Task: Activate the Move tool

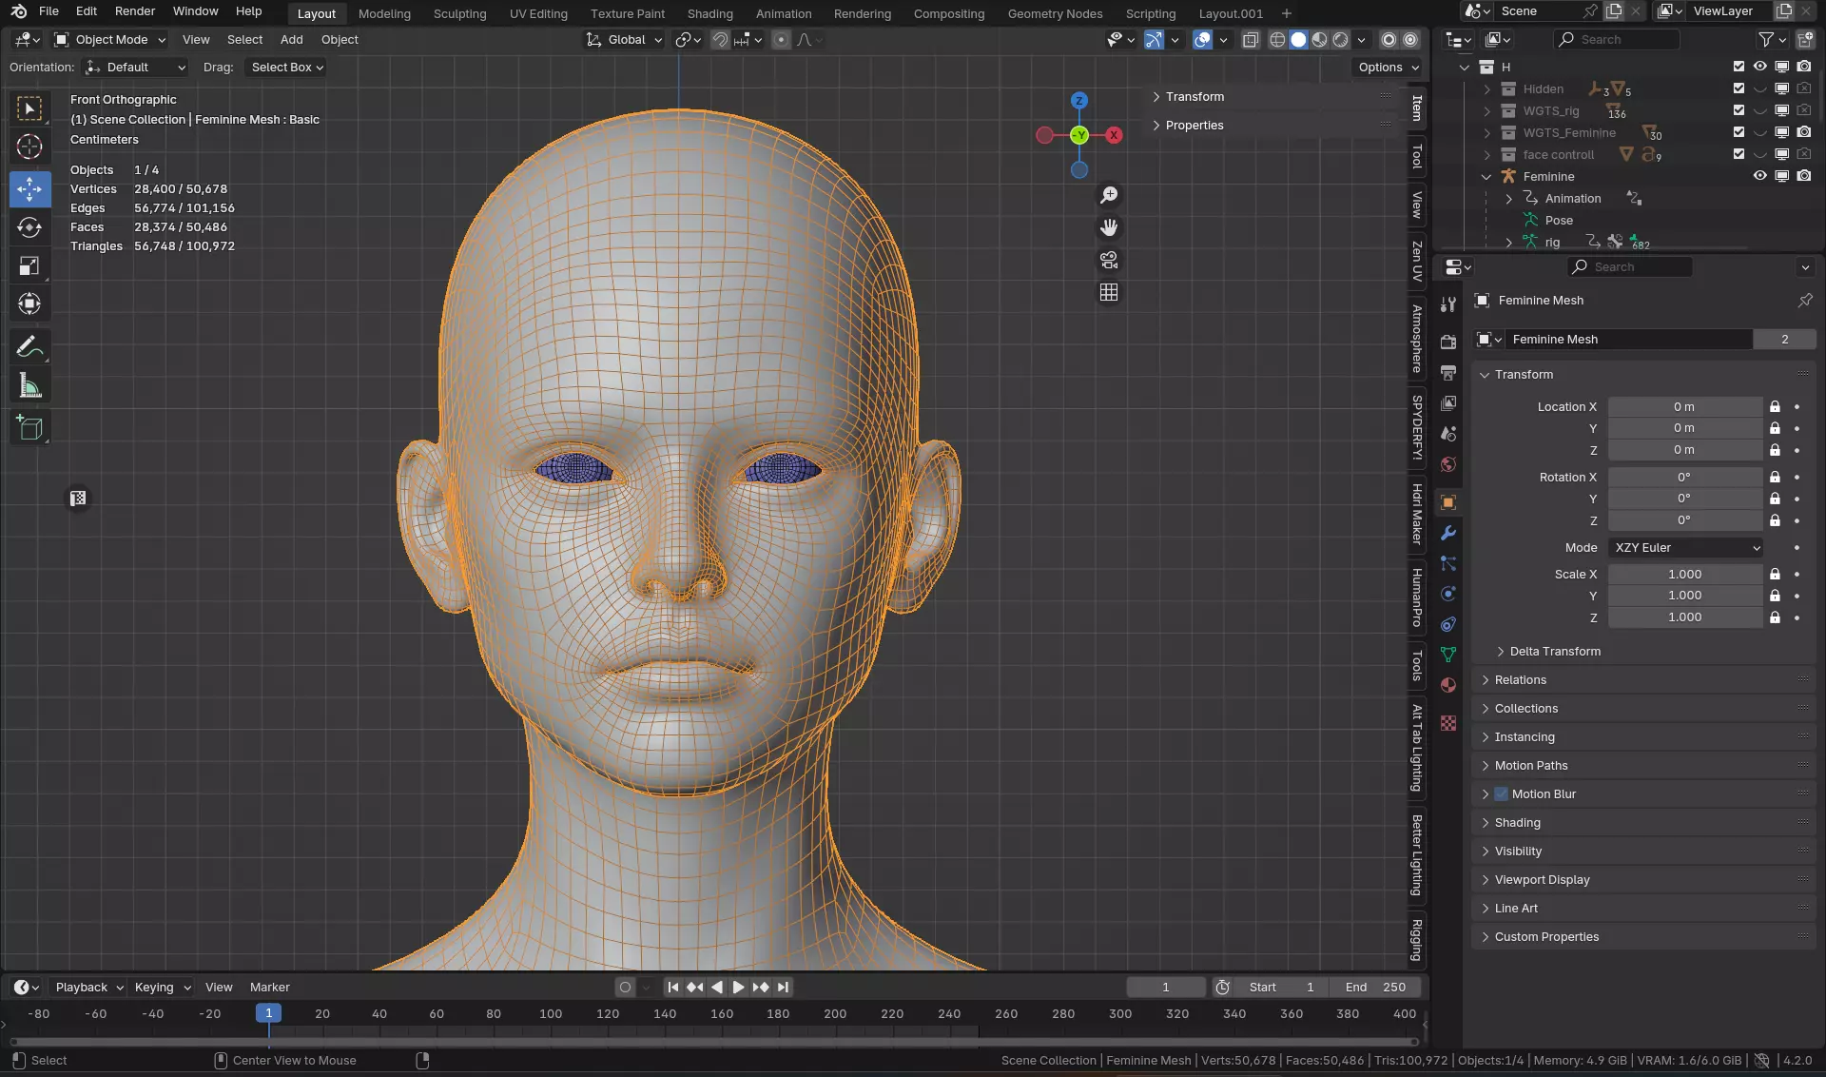Action: click(x=29, y=188)
